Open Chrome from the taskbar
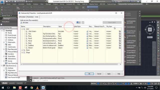160x90 pixels. tap(32, 88)
